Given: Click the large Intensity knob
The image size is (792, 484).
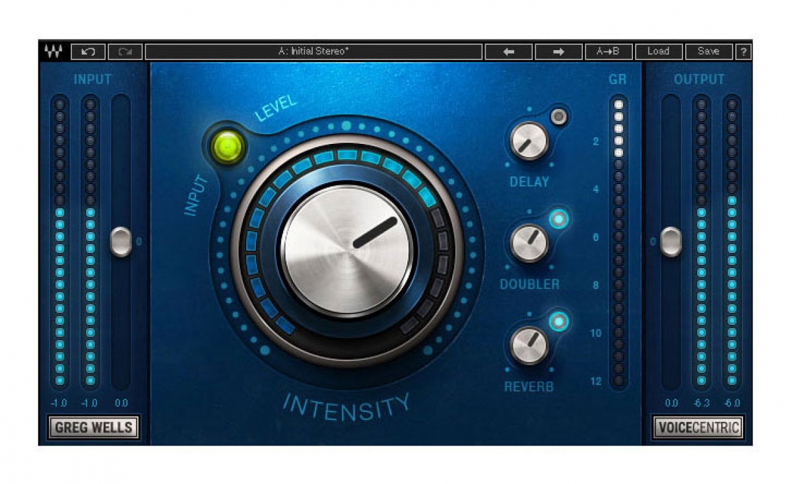Looking at the screenshot, I should click(x=347, y=250).
